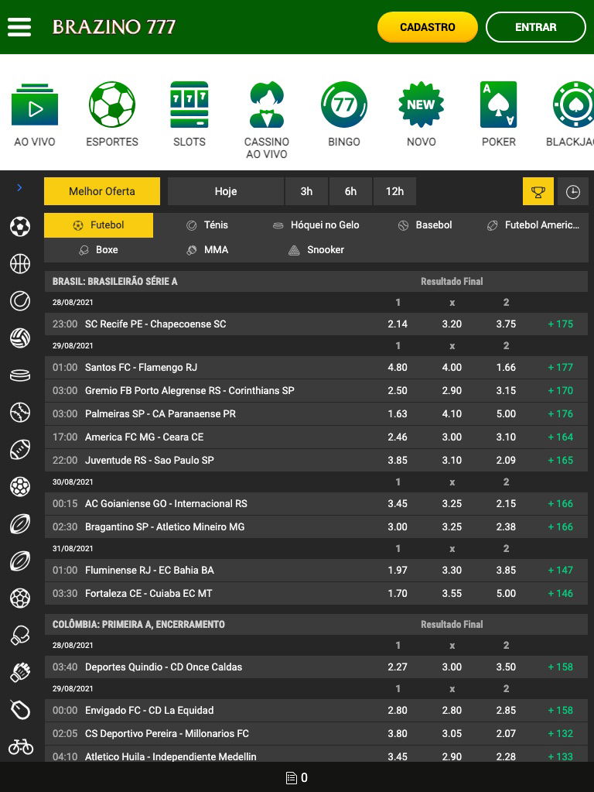
Task: Switch to the clock time view
Action: [x=573, y=191]
